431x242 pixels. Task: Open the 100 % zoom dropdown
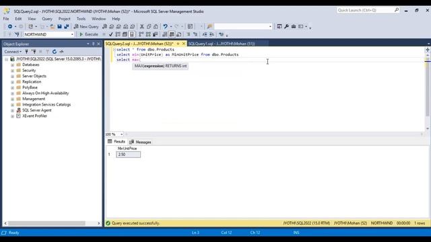[x=121, y=134]
